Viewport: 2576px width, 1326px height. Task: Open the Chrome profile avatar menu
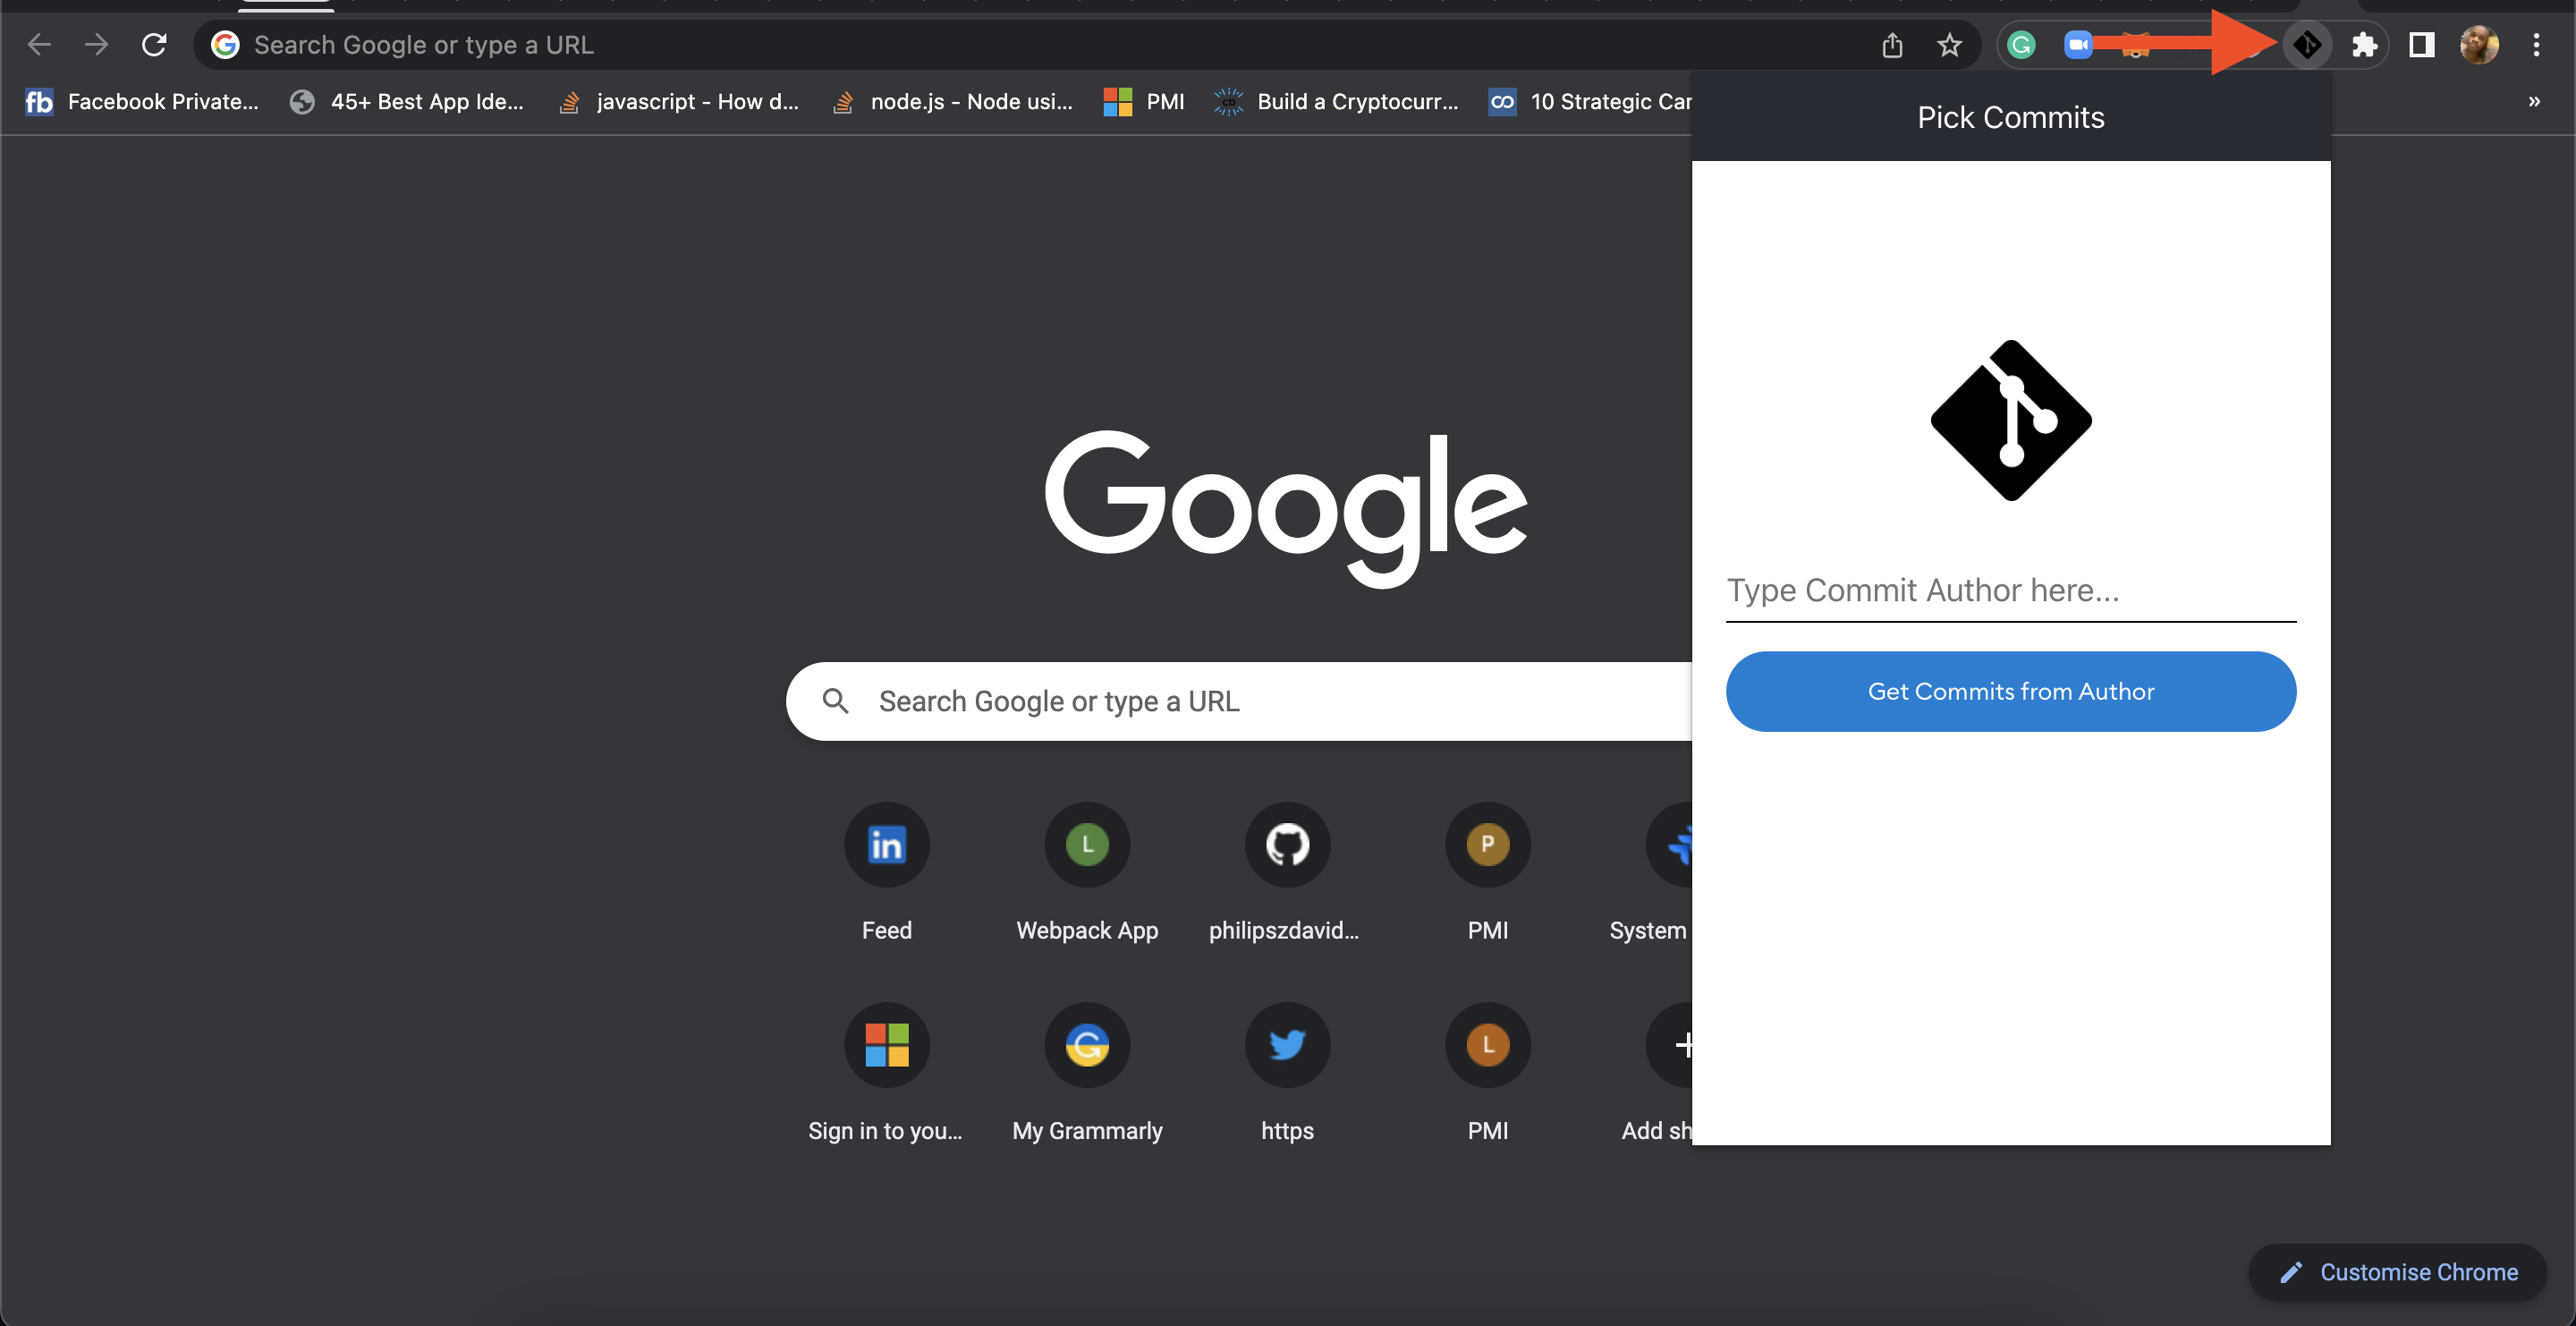pos(2478,45)
